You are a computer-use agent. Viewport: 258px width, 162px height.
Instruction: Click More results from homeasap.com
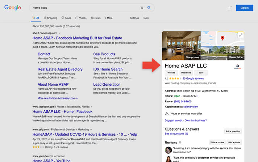coord(57,98)
